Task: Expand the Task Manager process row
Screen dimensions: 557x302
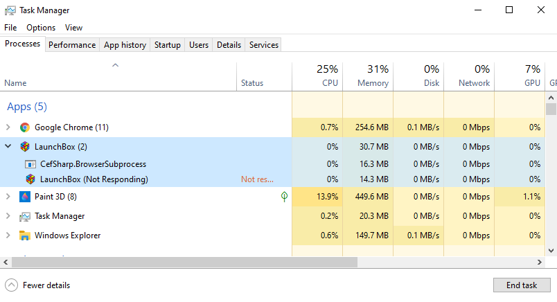Action: (8, 215)
